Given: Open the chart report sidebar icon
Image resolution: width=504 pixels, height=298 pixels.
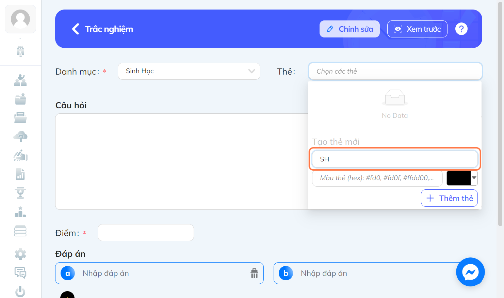Looking at the screenshot, I should tap(20, 174).
